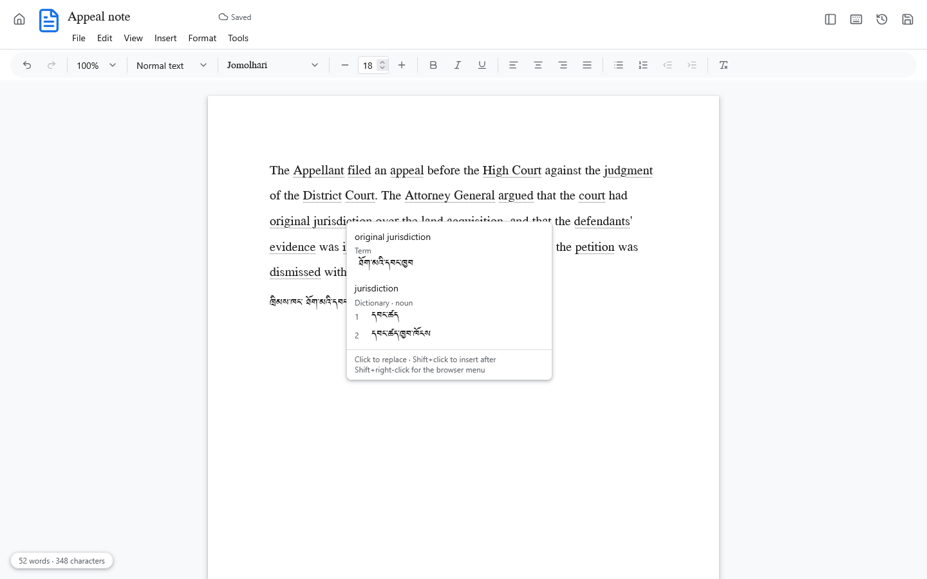
Task: Toggle the sidebar panel icon
Action: tap(830, 19)
